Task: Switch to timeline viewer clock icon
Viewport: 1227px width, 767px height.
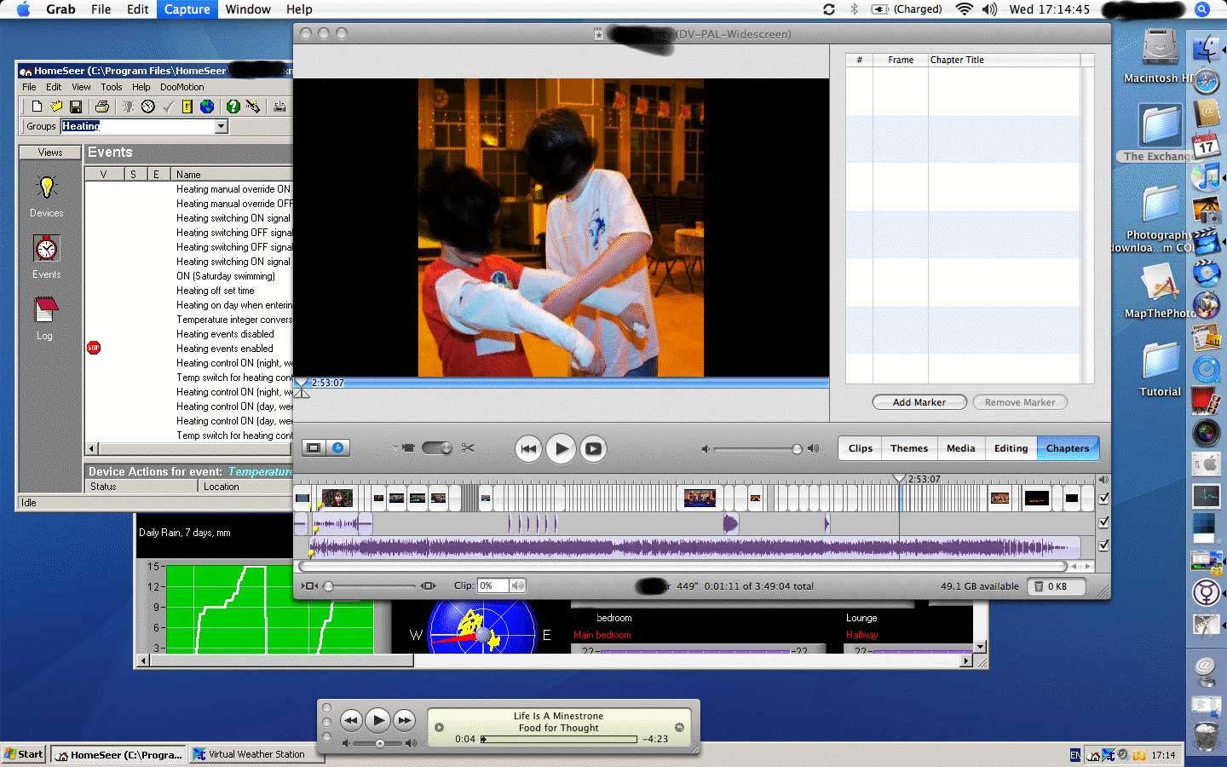Action: (x=338, y=448)
